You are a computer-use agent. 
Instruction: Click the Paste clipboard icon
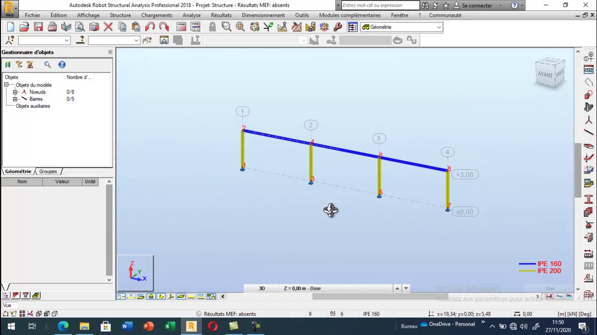(136, 27)
